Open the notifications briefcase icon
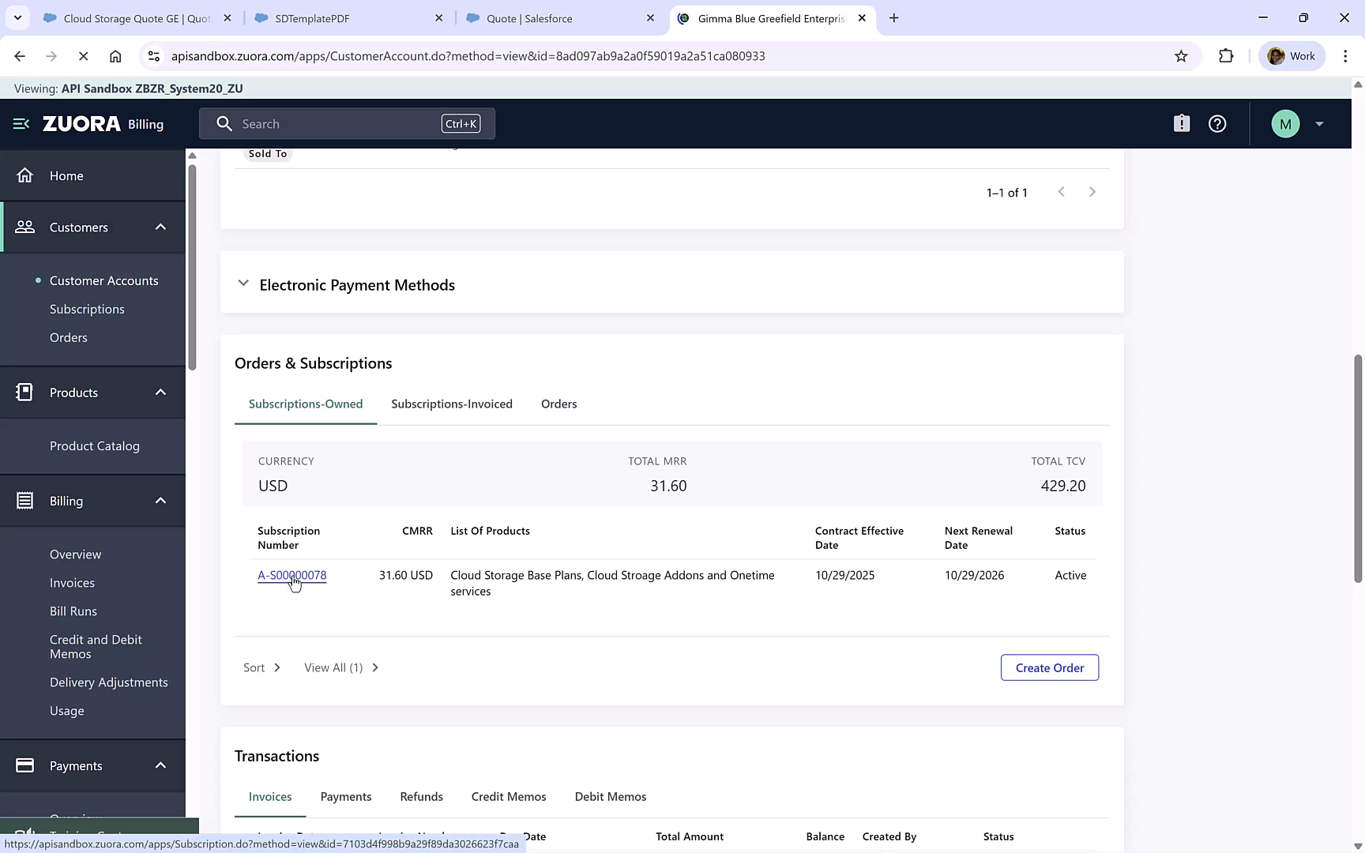 (x=1181, y=123)
